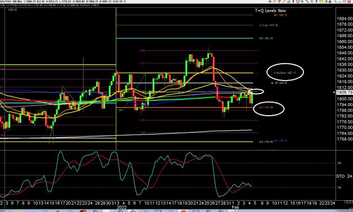Image resolution: width=353 pixels, height=212 pixels.
Task: Click the 'T=Q Levels New' label
Action: (x=271, y=11)
